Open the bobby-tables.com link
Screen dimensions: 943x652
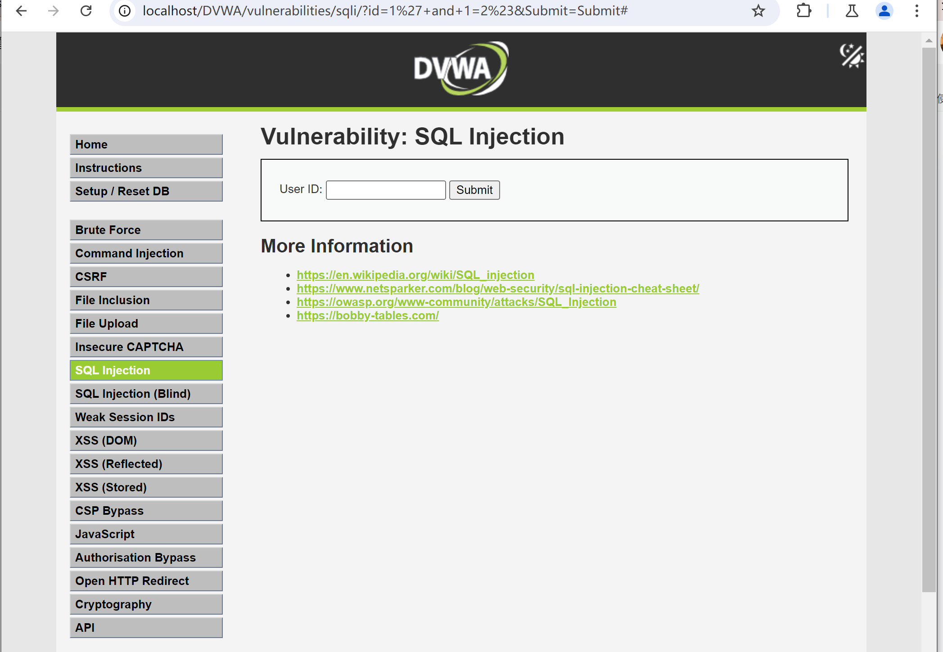[367, 315]
